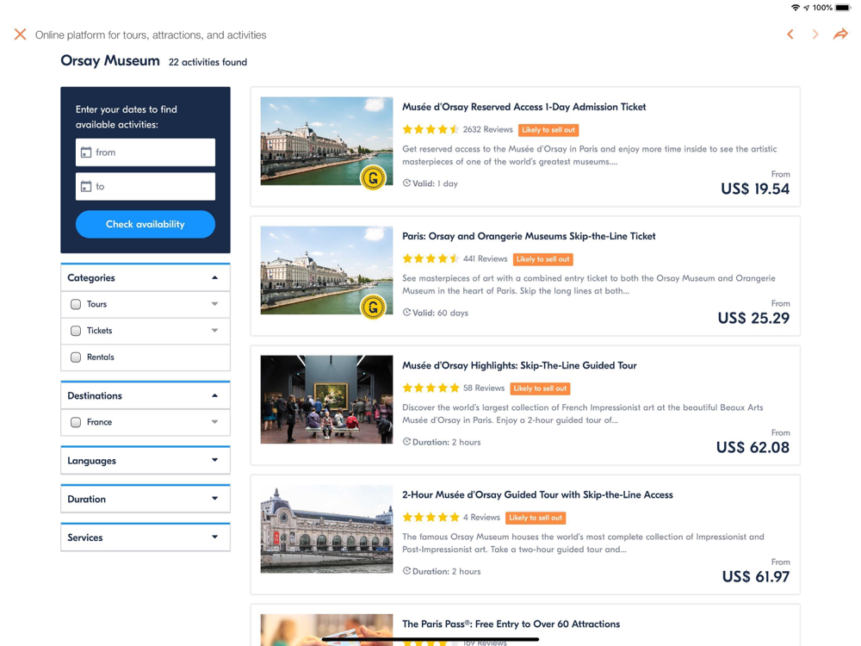861x646 pixels.
Task: Expand the Duration filter section
Action: pos(146,499)
